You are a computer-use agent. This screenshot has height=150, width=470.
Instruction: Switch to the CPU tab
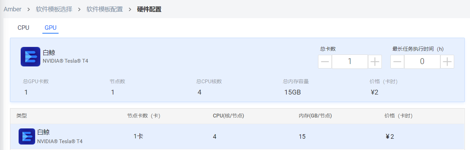[x=23, y=28]
